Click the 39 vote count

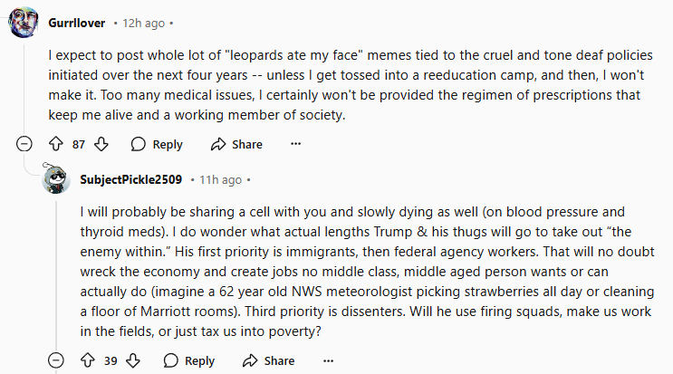coord(111,360)
